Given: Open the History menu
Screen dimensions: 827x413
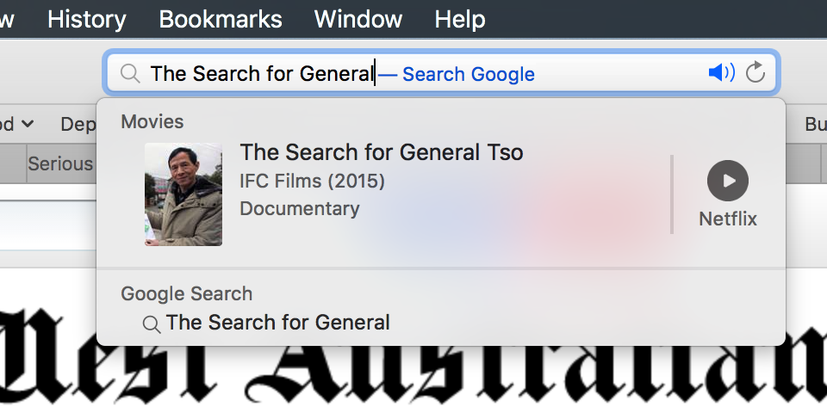Looking at the screenshot, I should click(x=87, y=20).
